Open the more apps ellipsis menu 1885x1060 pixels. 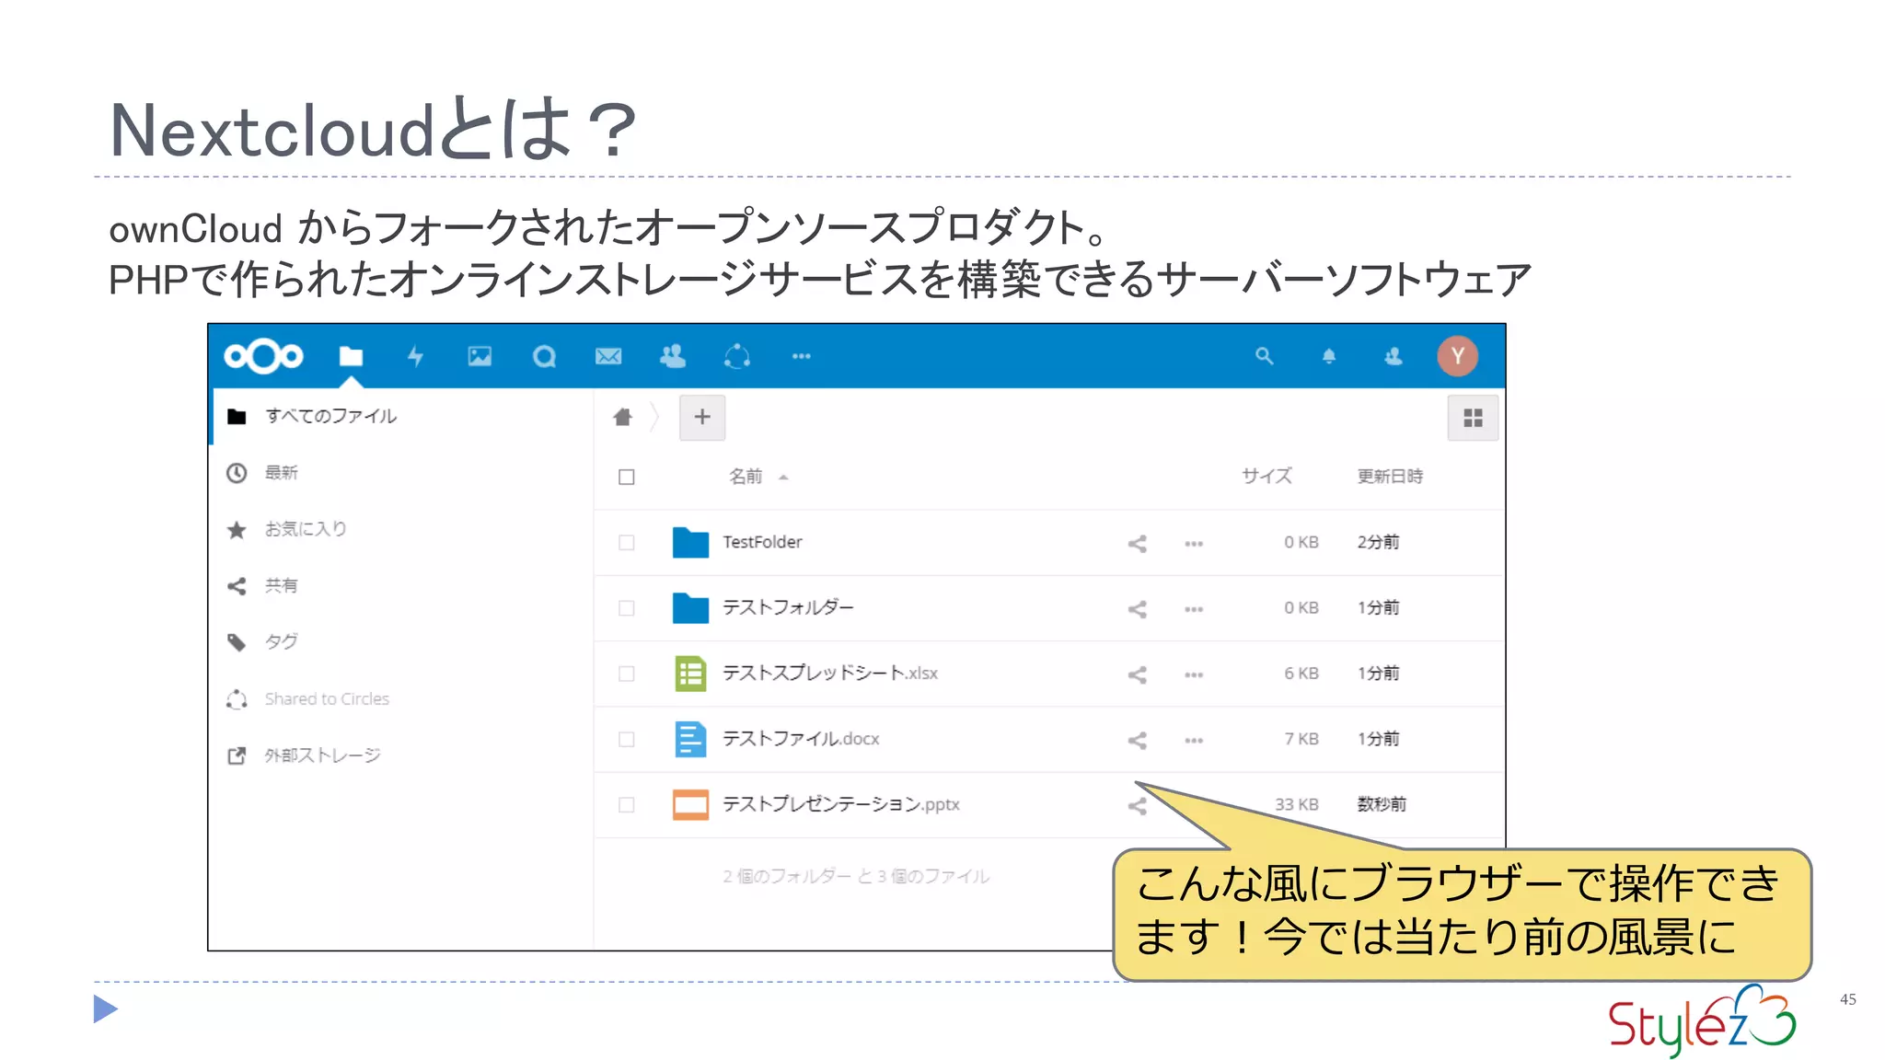click(x=802, y=356)
